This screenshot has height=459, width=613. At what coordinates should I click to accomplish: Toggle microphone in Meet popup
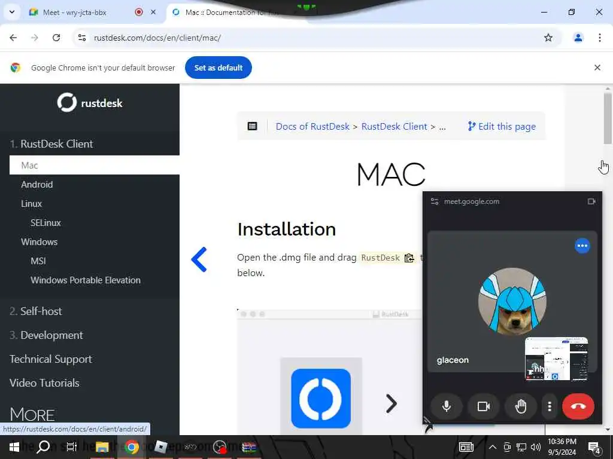pyautogui.click(x=447, y=406)
